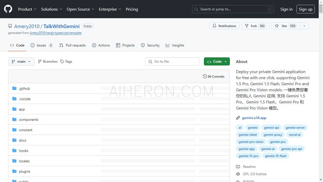Image resolution: width=323 pixels, height=182 pixels.
Task: Expand the star lists dropdown arrow
Action: click(304, 26)
